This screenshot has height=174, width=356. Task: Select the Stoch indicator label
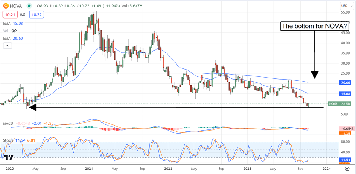(x=7, y=140)
